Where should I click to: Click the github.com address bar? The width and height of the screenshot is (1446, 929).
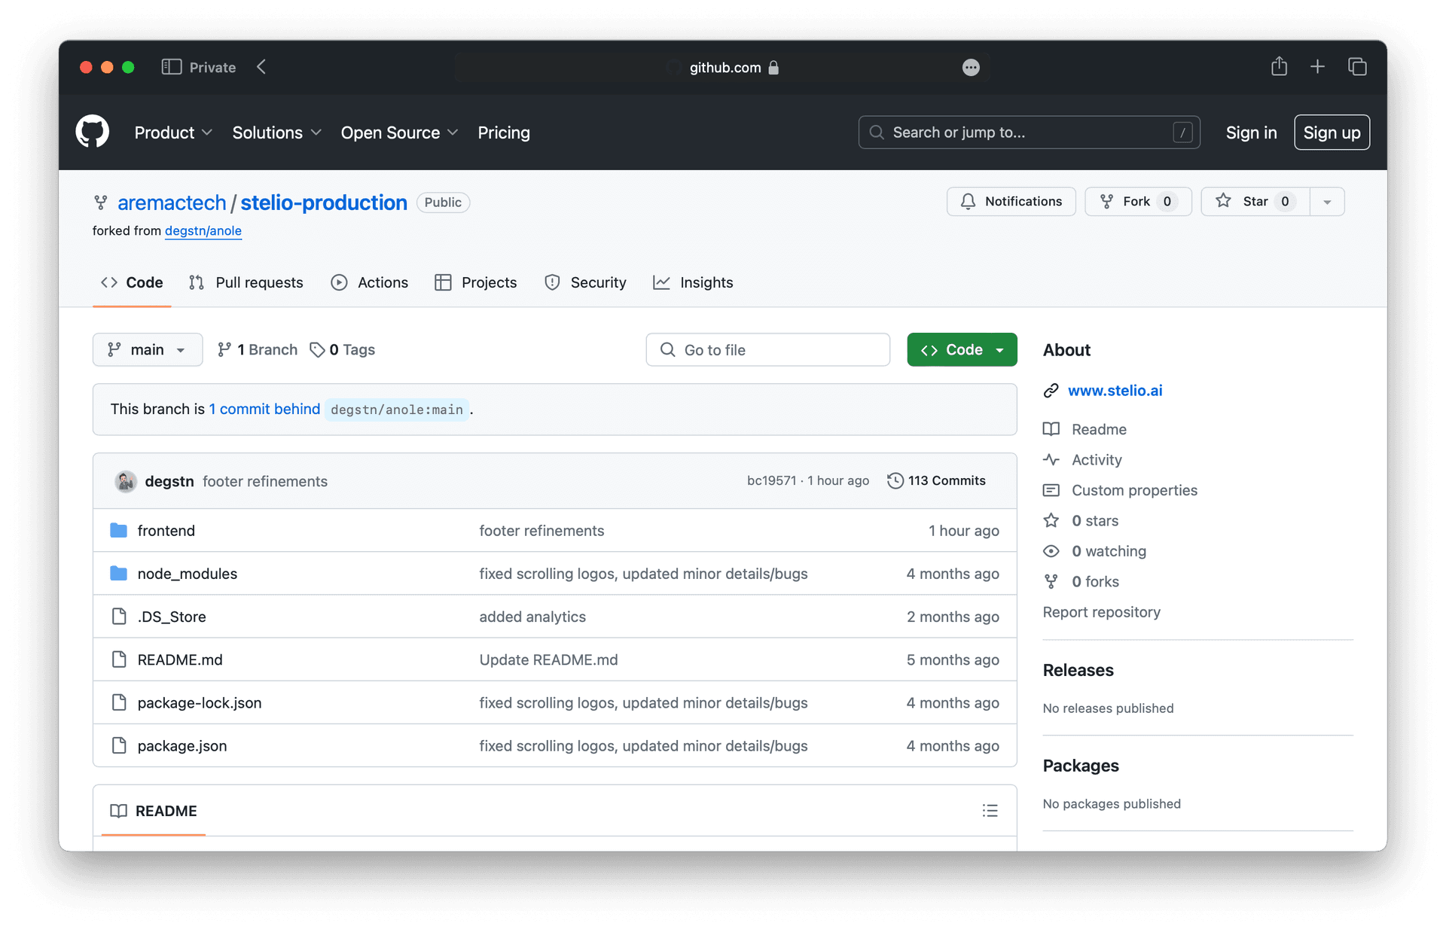click(723, 68)
